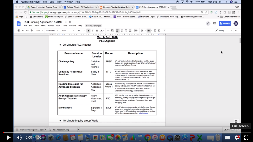Switch to Blogger Waukesha West tab

(117, 7)
